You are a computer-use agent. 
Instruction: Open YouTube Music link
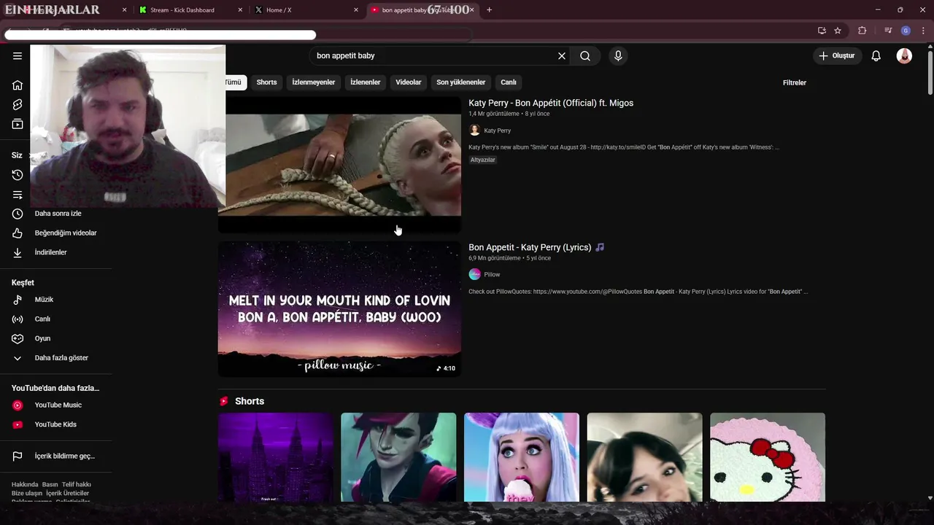tap(57, 405)
